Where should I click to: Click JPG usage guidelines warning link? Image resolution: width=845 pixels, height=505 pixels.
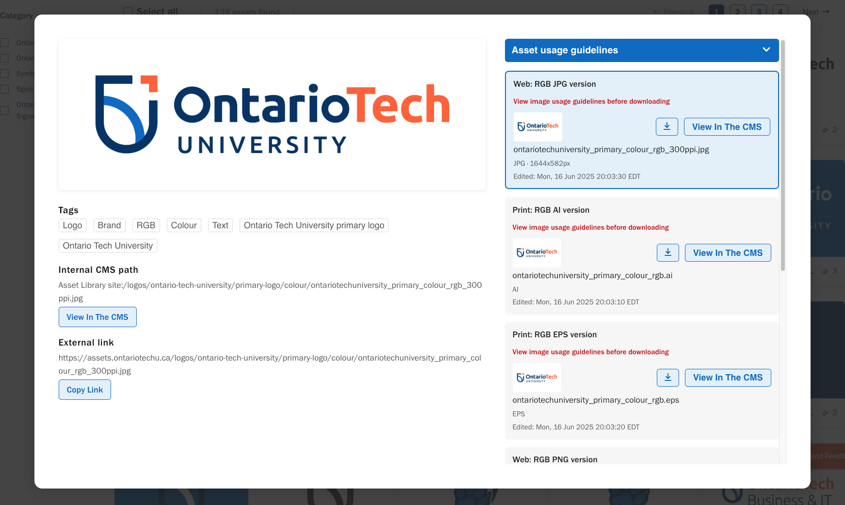point(591,101)
